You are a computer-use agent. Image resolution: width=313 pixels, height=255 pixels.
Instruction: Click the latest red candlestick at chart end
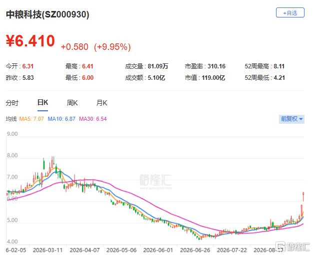[x=303, y=197]
